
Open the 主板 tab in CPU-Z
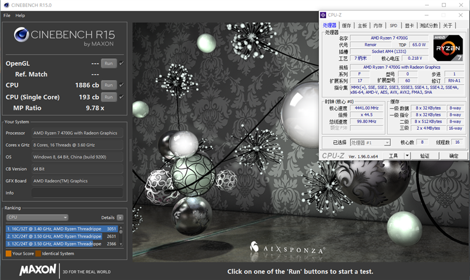point(362,26)
